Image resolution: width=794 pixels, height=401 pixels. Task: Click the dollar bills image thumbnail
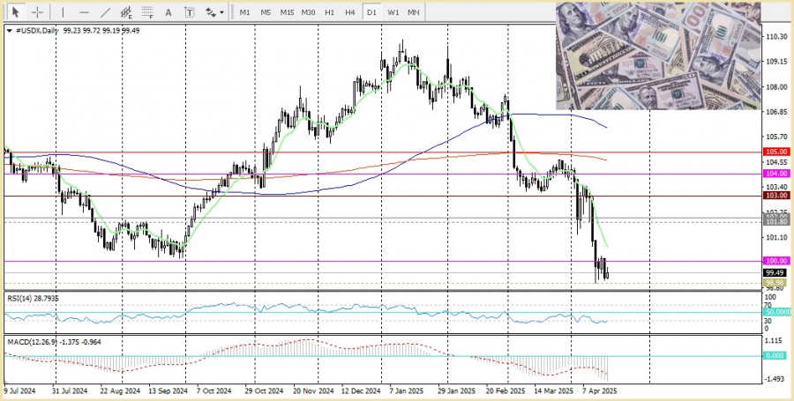click(658, 56)
